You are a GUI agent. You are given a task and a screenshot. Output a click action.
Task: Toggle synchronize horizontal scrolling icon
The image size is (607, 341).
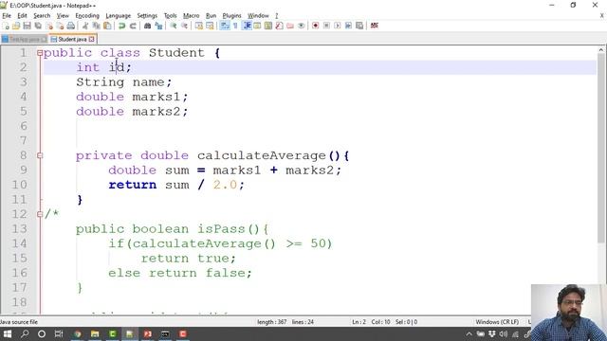pos(210,26)
